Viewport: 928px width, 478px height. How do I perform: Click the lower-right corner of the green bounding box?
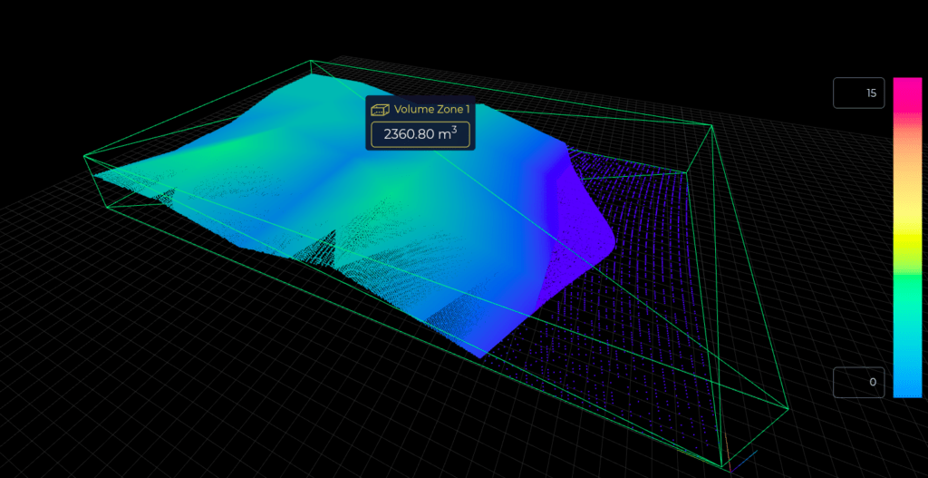(782, 415)
